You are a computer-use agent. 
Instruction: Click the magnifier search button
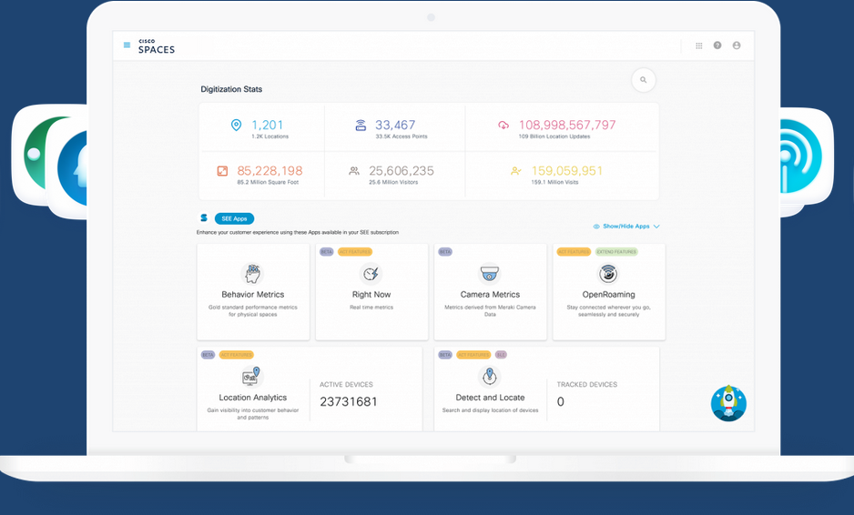[x=644, y=80]
